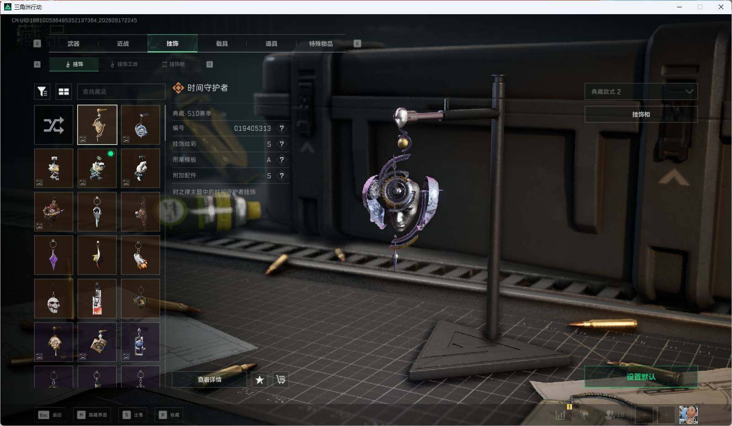Screen dimensions: 732x426
Task: Select the random shuffle charm tile
Action: (53, 125)
